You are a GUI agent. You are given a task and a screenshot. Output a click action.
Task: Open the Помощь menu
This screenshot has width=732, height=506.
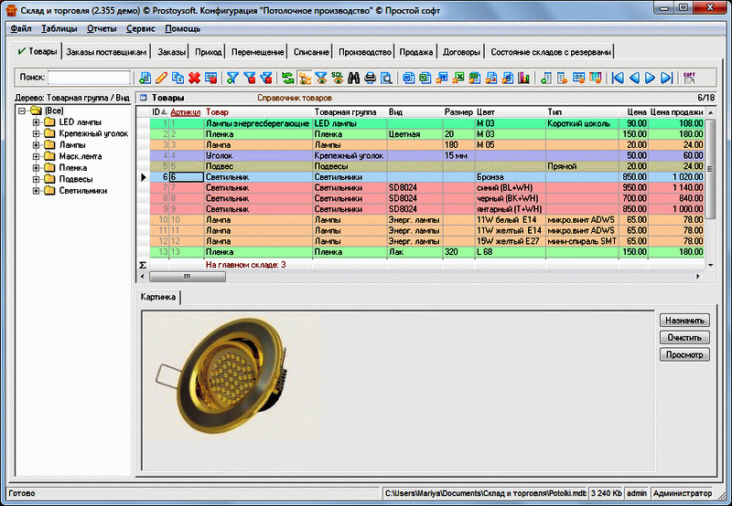click(182, 28)
